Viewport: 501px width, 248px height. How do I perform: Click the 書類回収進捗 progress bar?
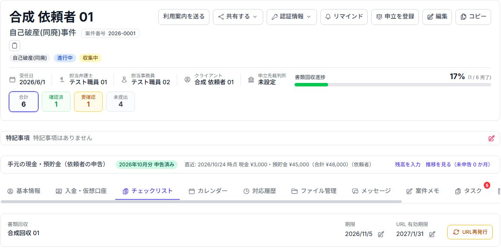pos(393,85)
